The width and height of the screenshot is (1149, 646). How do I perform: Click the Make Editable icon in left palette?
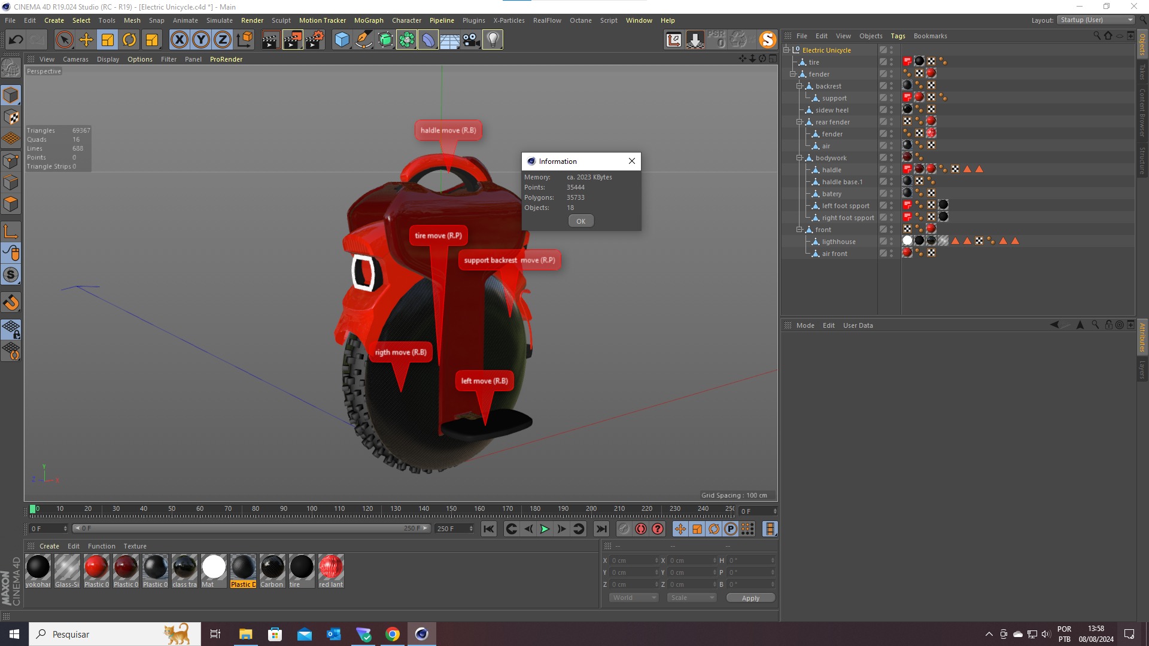pos(11,68)
